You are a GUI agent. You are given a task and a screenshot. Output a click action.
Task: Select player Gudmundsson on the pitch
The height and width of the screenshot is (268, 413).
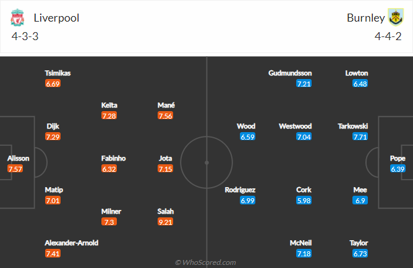click(290, 73)
